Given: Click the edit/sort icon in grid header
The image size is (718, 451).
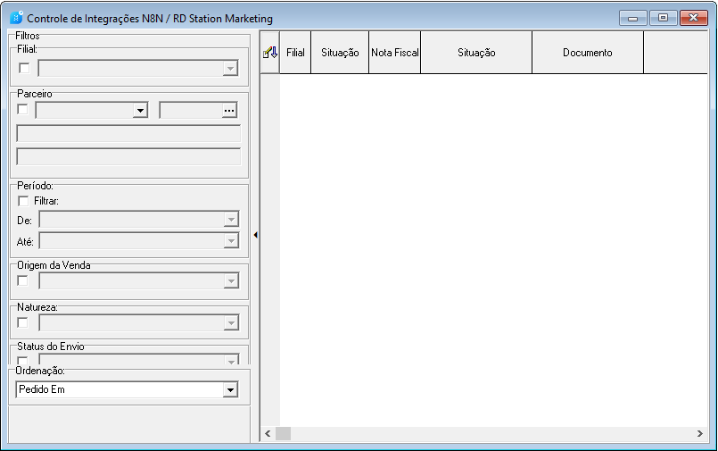Looking at the screenshot, I should (x=270, y=53).
